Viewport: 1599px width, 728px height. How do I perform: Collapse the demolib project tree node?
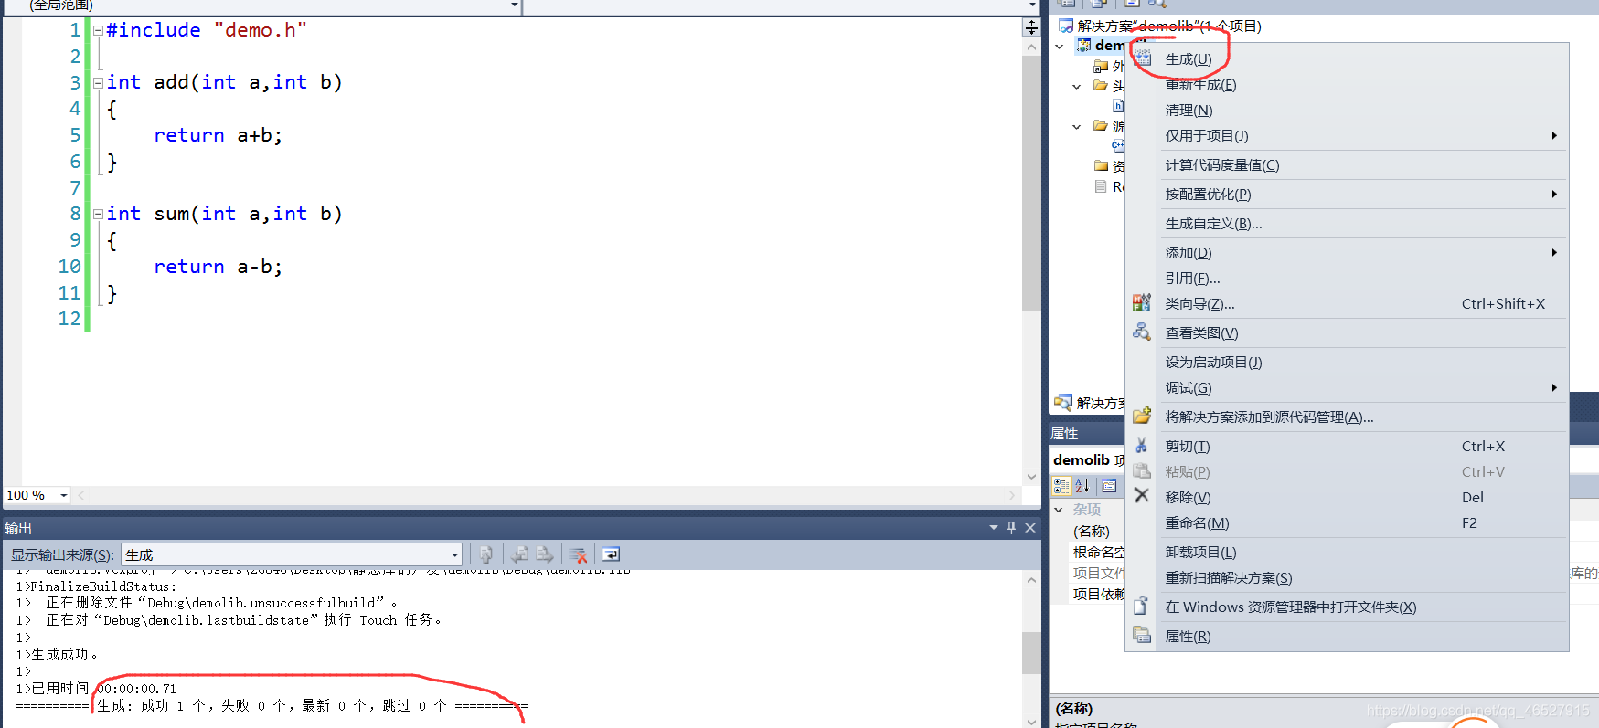coord(1060,46)
